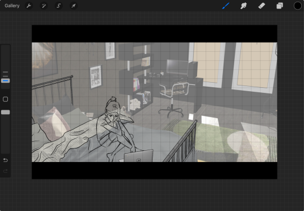Open the Layers panel
This screenshot has height=211, width=304.
click(x=280, y=6)
